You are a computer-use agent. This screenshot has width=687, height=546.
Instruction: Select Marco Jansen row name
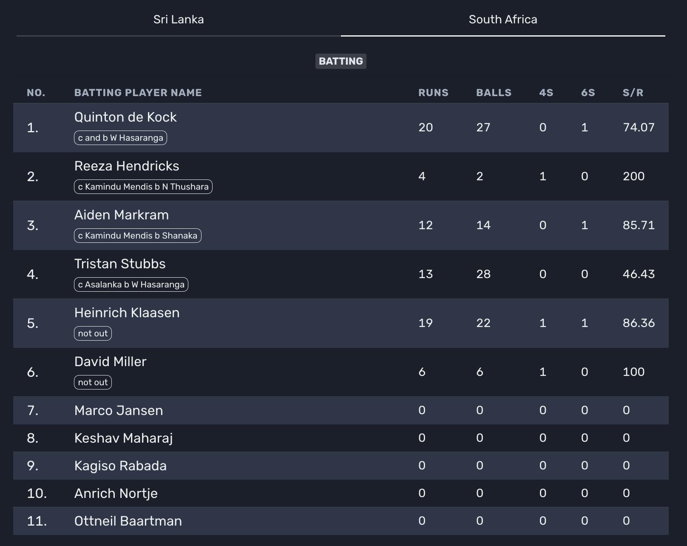(x=119, y=411)
